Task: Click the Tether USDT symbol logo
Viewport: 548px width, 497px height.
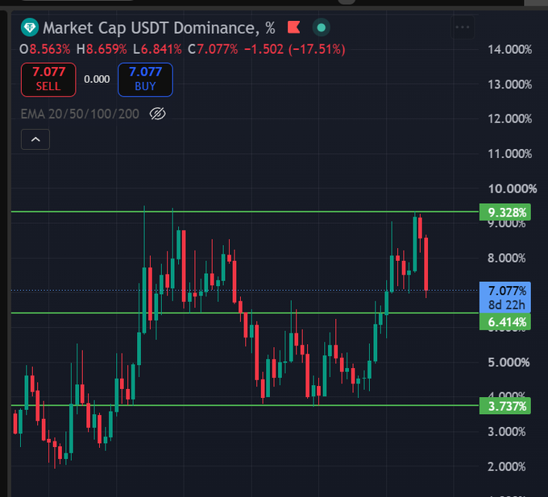Action: (30, 27)
